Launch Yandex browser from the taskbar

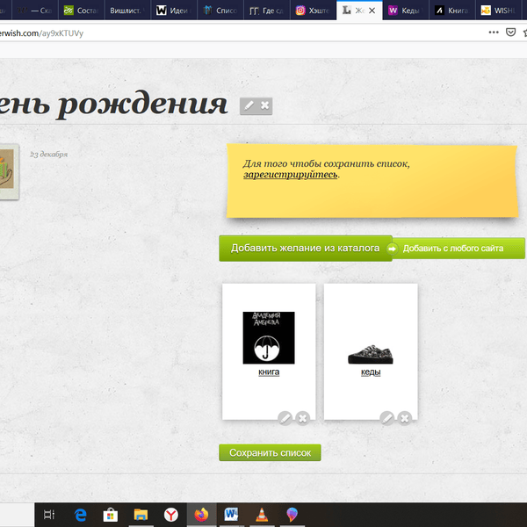pos(170,515)
